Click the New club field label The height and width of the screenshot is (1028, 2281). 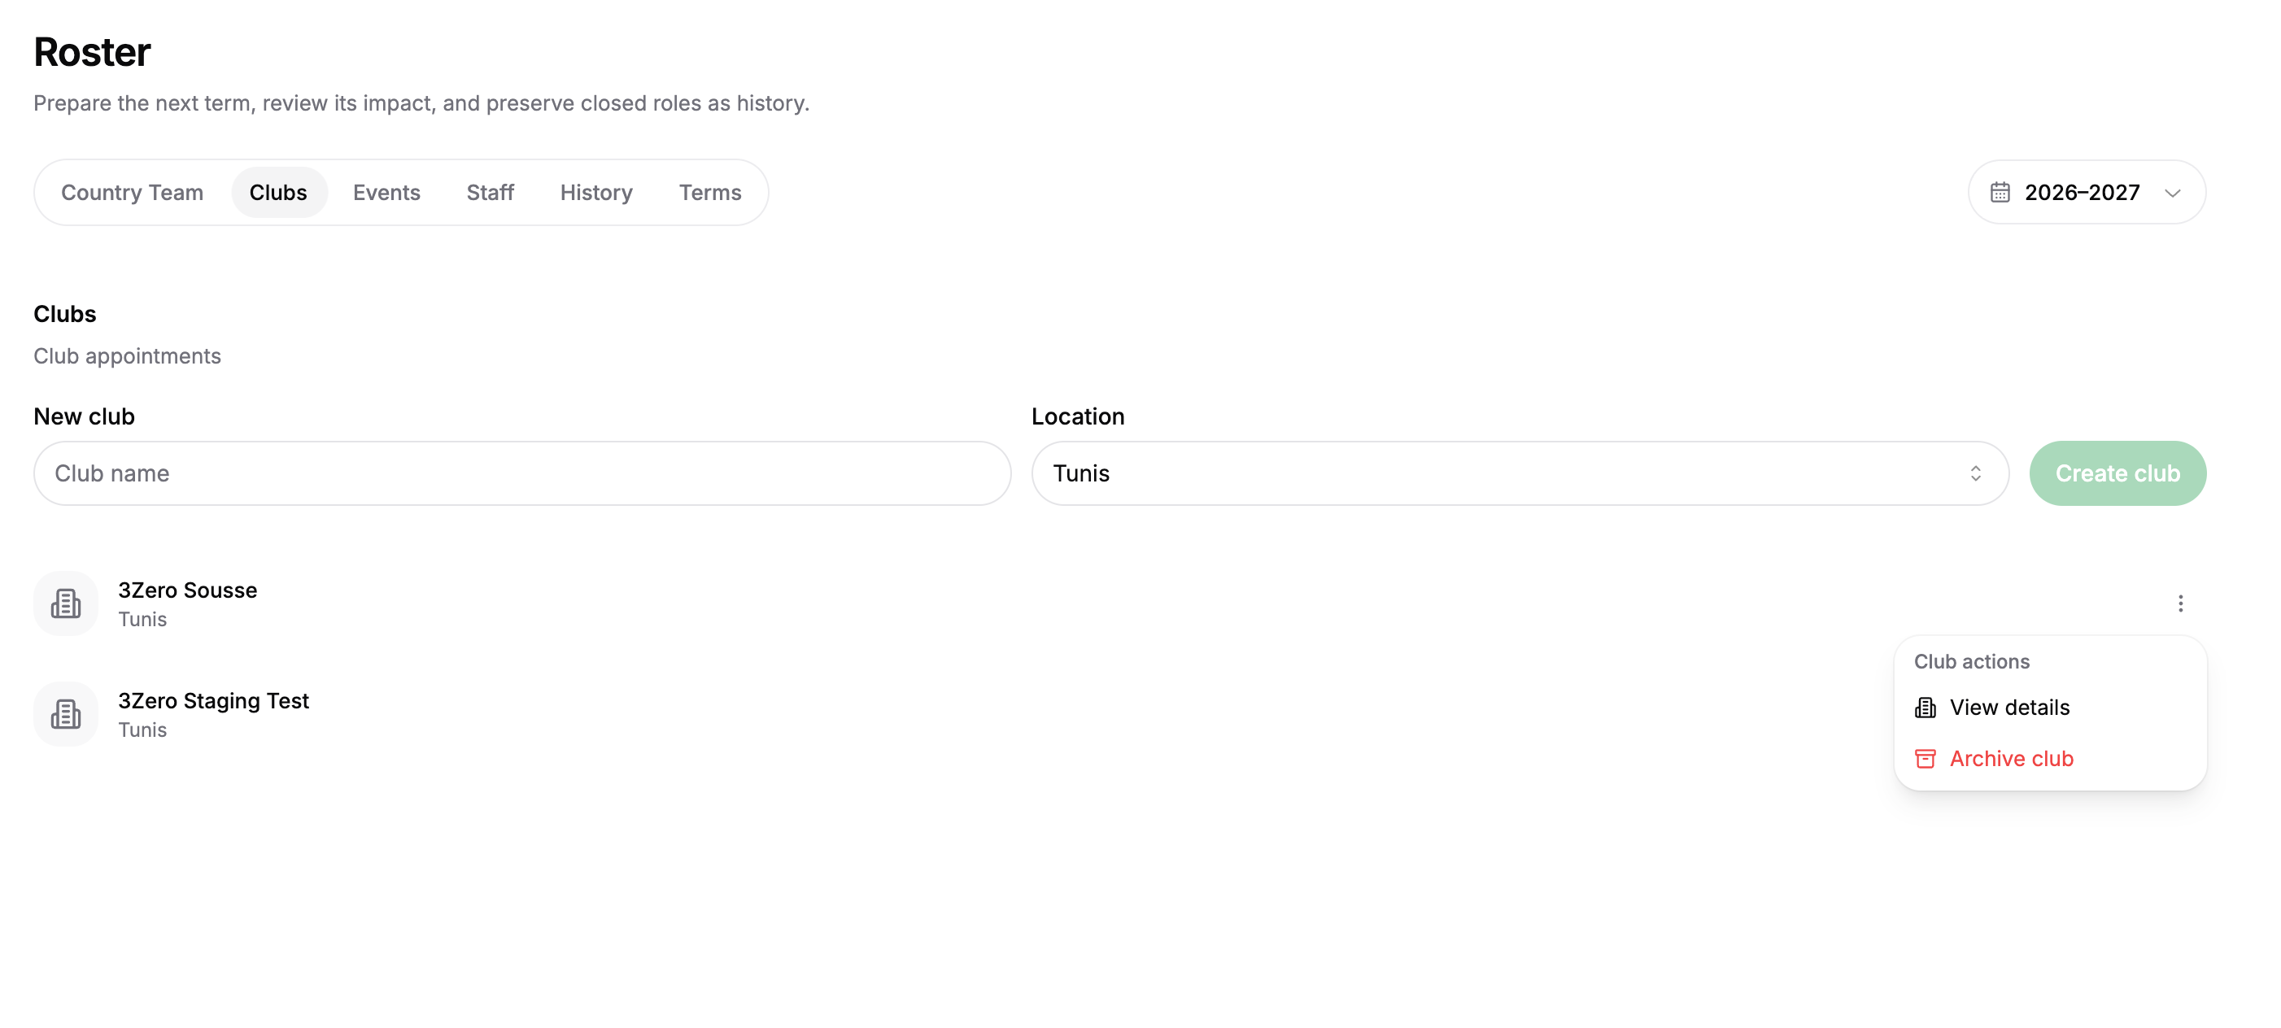point(84,416)
